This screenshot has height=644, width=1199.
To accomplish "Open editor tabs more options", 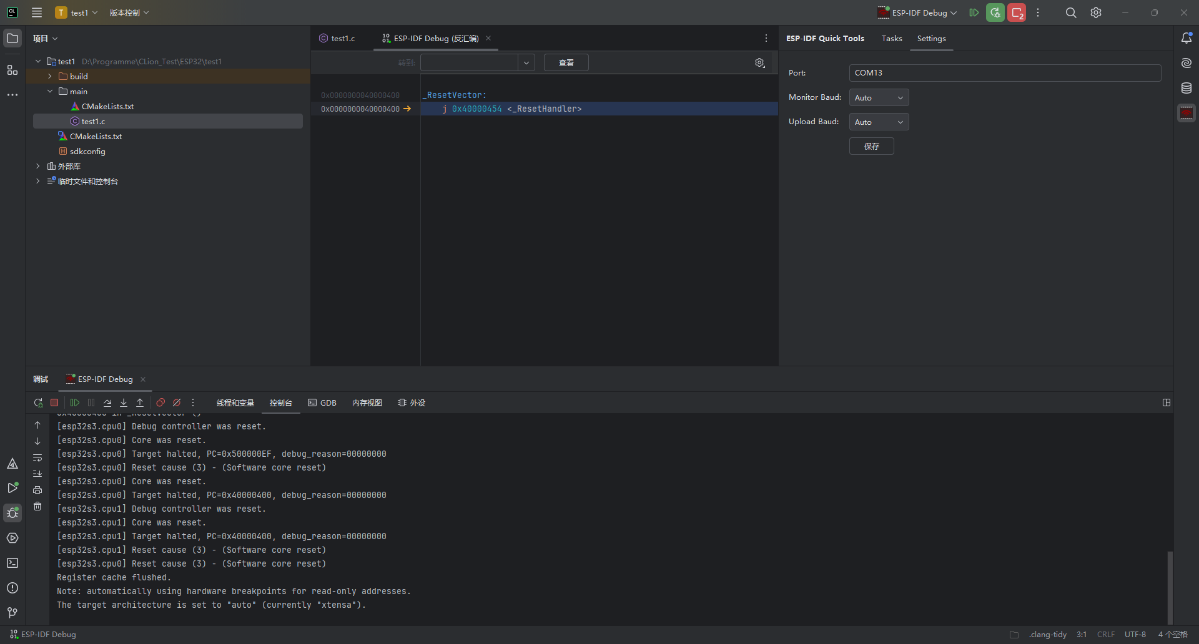I will point(766,38).
